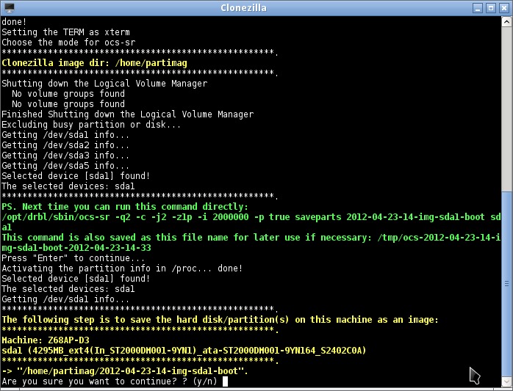Viewport: 513px width, 391px height.
Task: Click the "Getting /dev/sda5 info" line
Action: click(x=65, y=166)
